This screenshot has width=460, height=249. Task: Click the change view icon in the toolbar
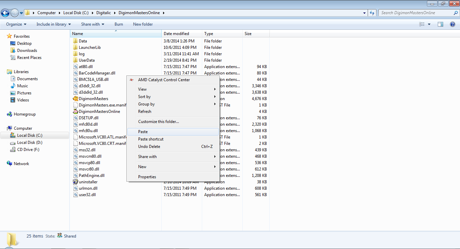(422, 24)
